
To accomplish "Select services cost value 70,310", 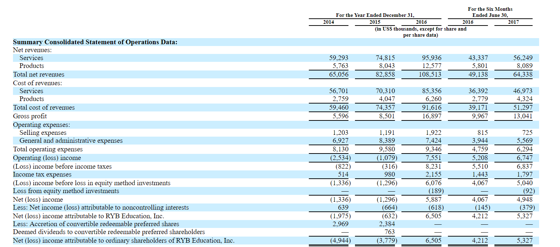I will coord(385,91).
